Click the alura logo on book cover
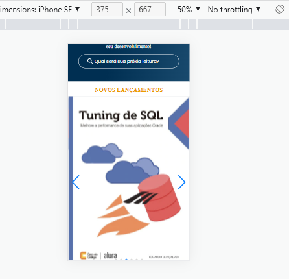 point(110,256)
